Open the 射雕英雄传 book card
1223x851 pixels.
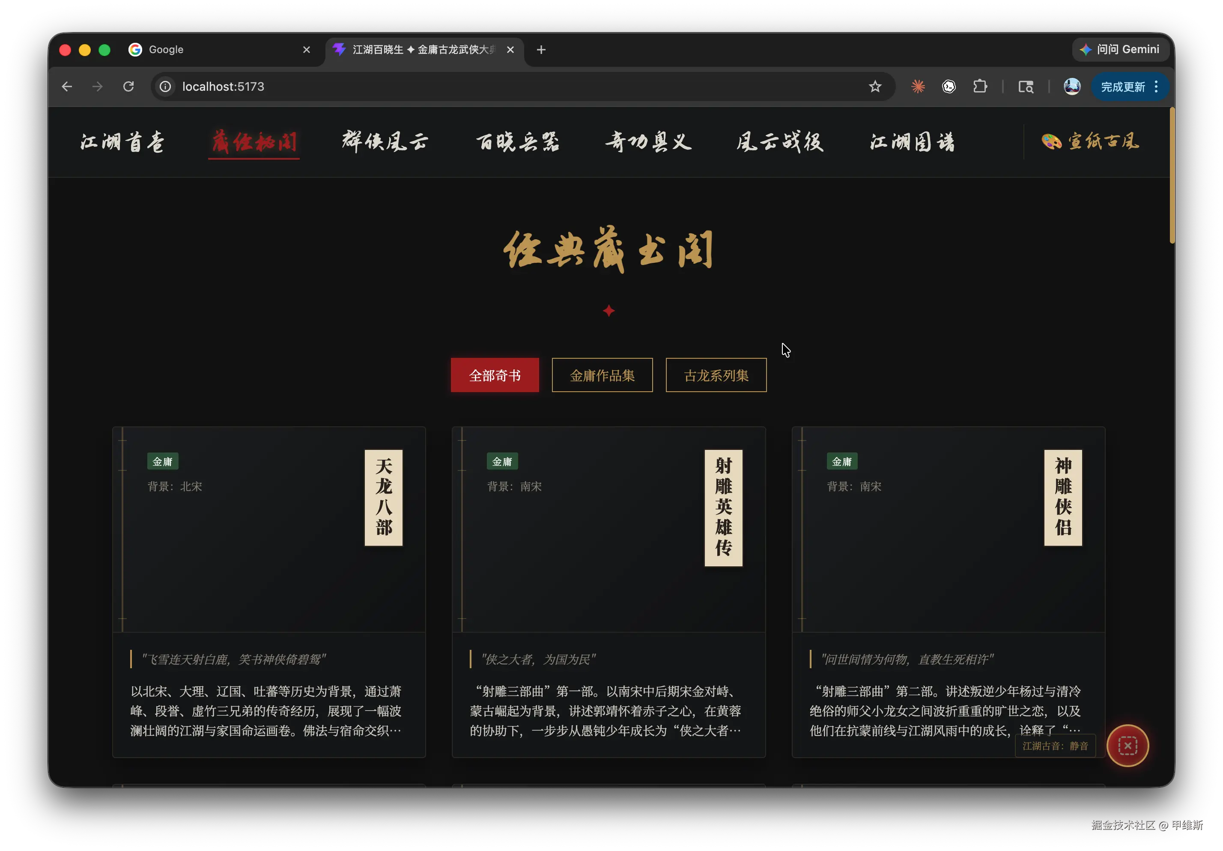point(609,592)
